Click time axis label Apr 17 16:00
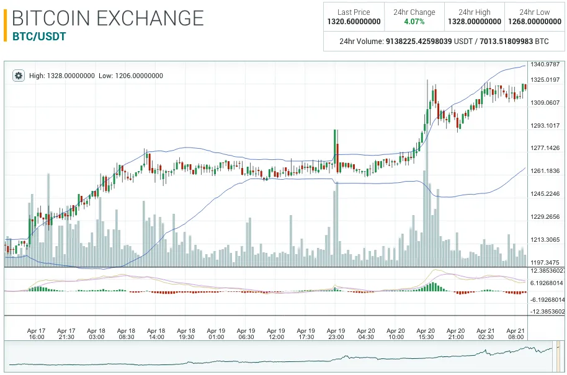This screenshot has width=567, height=375. click(36, 334)
